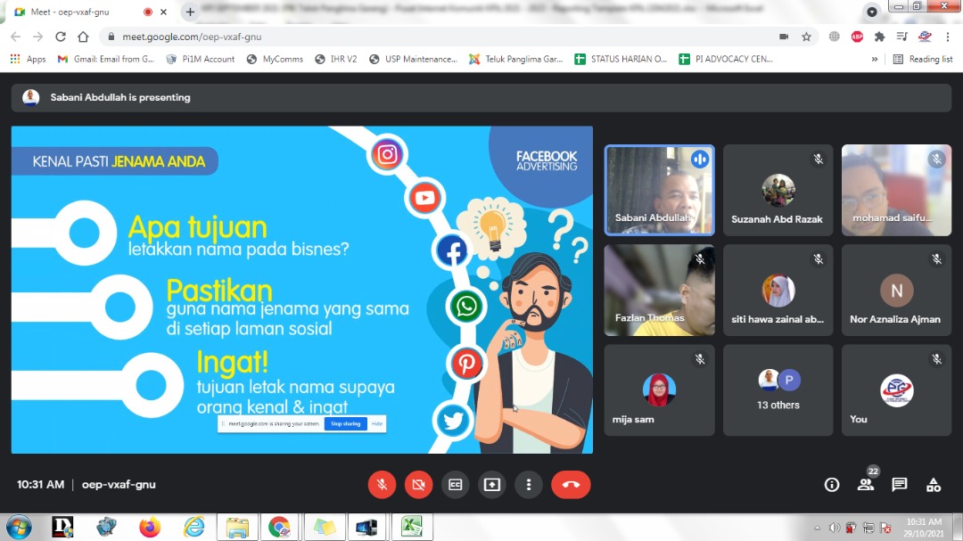Click the camera permission icon in address bar
This screenshot has height=541, width=963.
[784, 37]
